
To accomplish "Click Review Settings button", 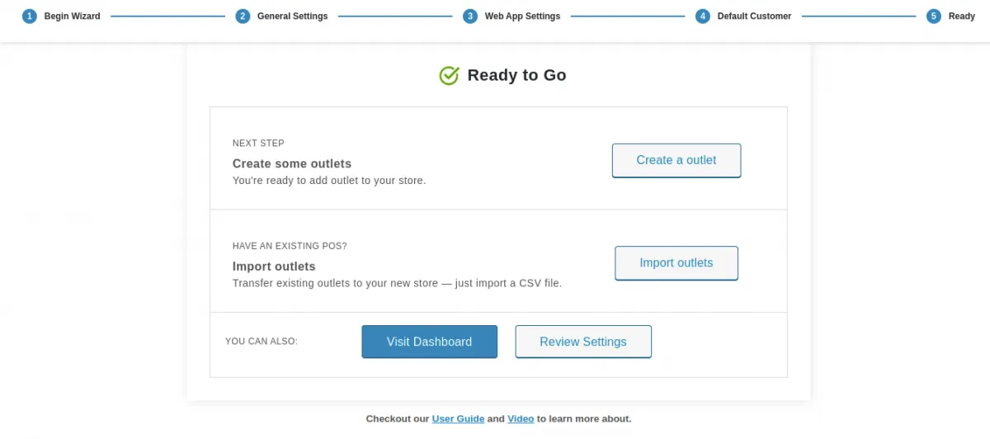I will (x=582, y=342).
